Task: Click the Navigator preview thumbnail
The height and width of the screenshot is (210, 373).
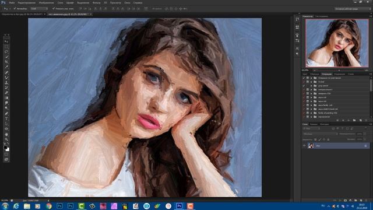Action: tap(337, 43)
